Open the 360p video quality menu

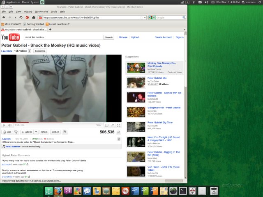99,125
